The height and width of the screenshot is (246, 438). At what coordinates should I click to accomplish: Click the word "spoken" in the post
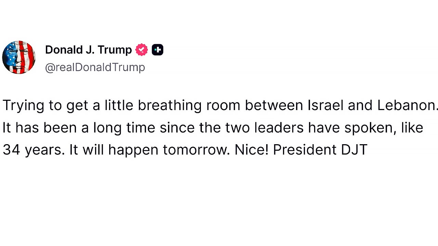coord(369,128)
